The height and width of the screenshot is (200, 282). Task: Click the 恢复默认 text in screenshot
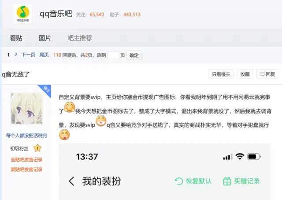199,181
